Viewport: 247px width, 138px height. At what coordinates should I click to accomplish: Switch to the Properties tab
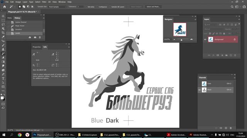(37, 47)
